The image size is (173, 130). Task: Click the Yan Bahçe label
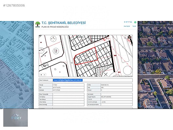(43, 99)
